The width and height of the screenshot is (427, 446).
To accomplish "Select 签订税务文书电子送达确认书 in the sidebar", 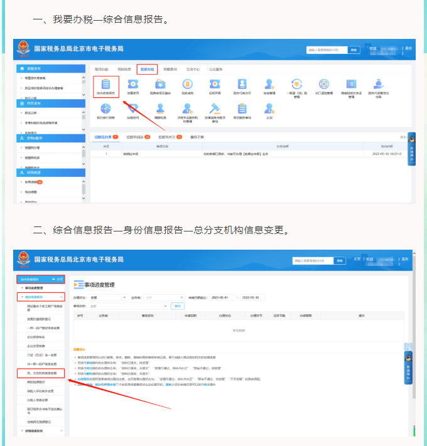I will click(45, 411).
